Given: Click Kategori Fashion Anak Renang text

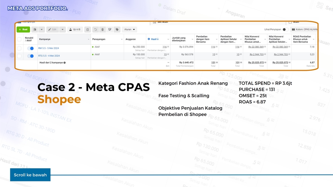Looking at the screenshot, I should tap(193, 83).
